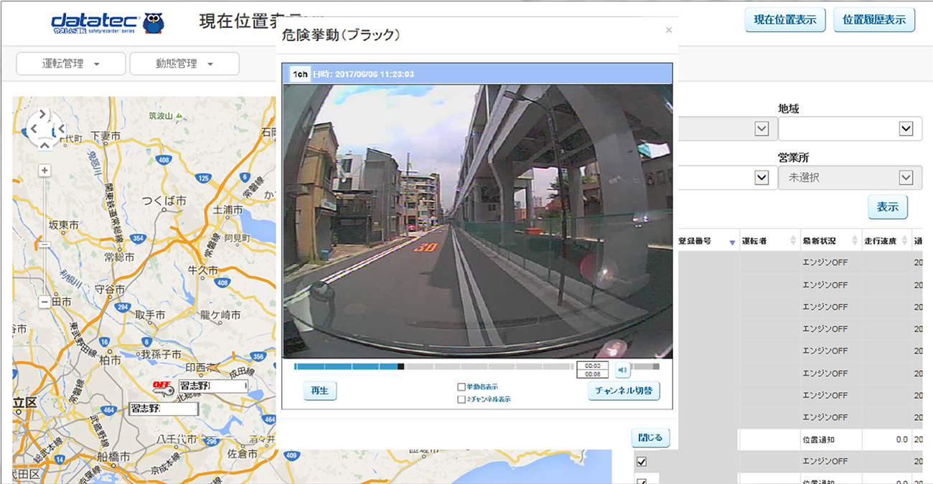Click the map zoom in plus button
Viewport: 933px width, 484px height.
[x=44, y=171]
